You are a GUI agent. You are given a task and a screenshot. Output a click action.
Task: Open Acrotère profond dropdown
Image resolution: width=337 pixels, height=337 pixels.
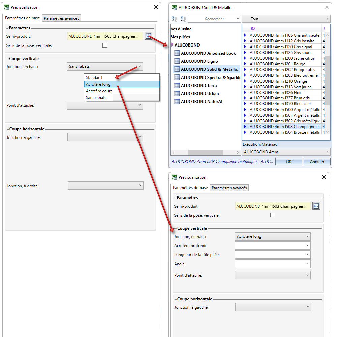(273, 245)
